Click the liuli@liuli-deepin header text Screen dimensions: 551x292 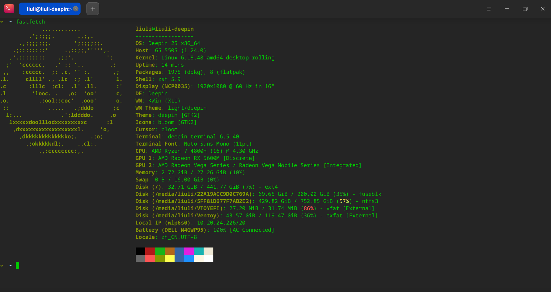(164, 29)
